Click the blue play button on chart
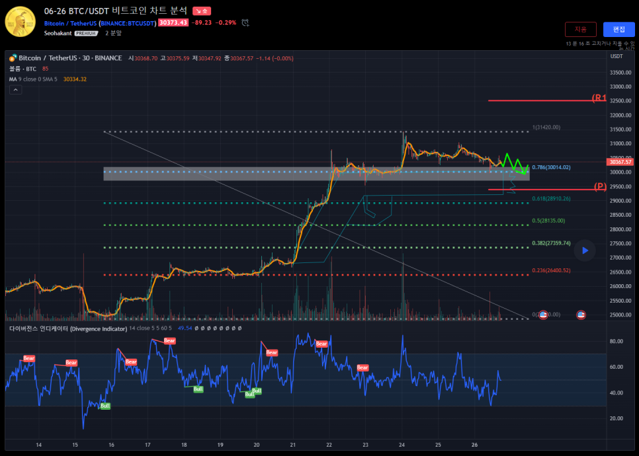639x456 pixels. pyautogui.click(x=584, y=250)
